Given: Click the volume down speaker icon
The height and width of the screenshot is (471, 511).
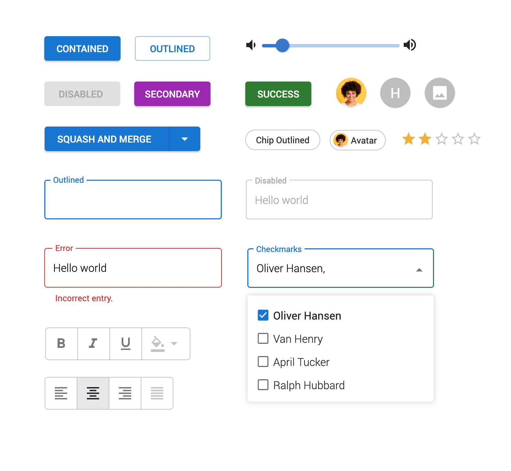Looking at the screenshot, I should click(251, 45).
